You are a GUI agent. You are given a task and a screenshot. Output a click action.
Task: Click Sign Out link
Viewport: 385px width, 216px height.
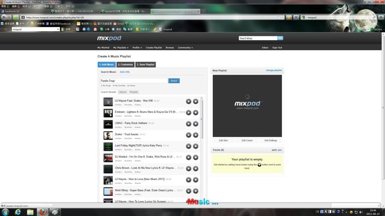coord(277,48)
